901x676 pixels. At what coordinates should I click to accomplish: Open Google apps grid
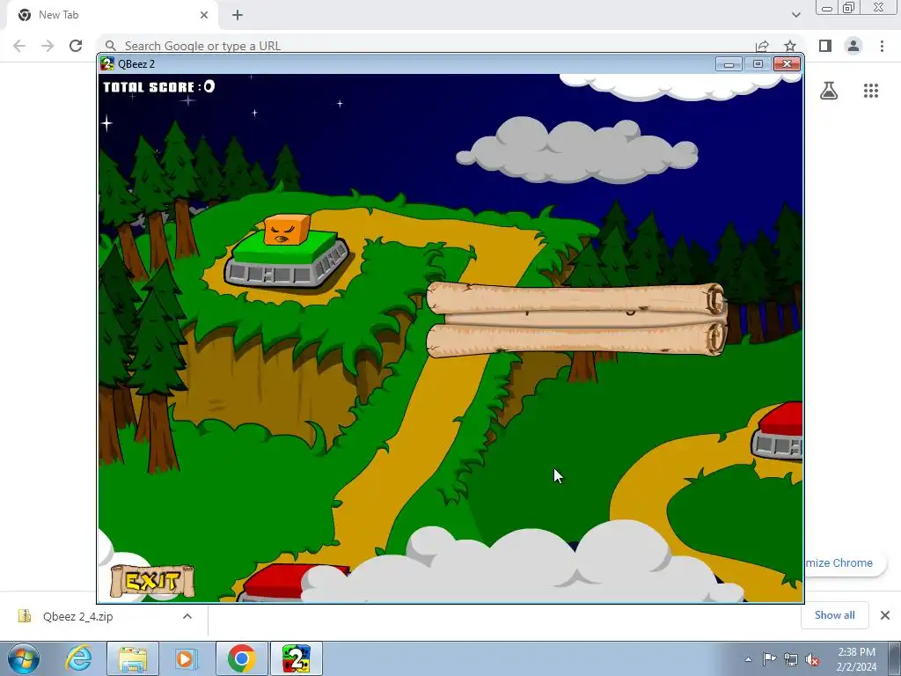coord(870,91)
